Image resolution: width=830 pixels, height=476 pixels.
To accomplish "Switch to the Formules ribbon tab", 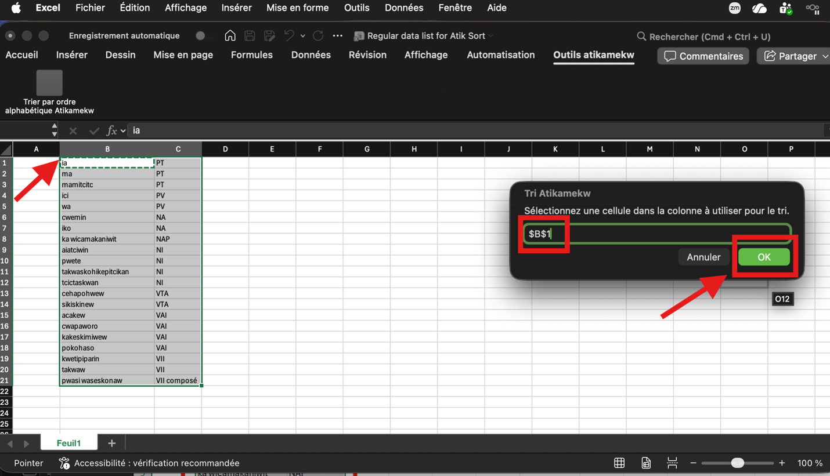I will 252,55.
